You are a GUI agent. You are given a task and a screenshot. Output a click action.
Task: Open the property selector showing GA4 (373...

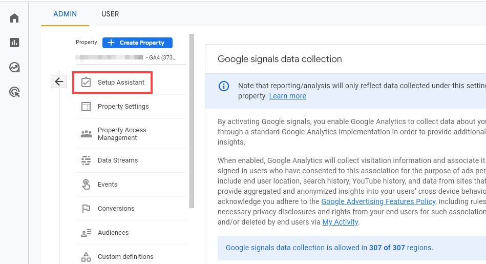pos(131,57)
